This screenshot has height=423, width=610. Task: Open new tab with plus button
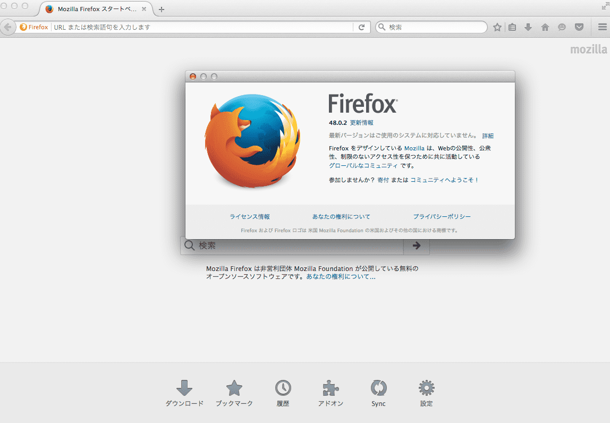[162, 10]
